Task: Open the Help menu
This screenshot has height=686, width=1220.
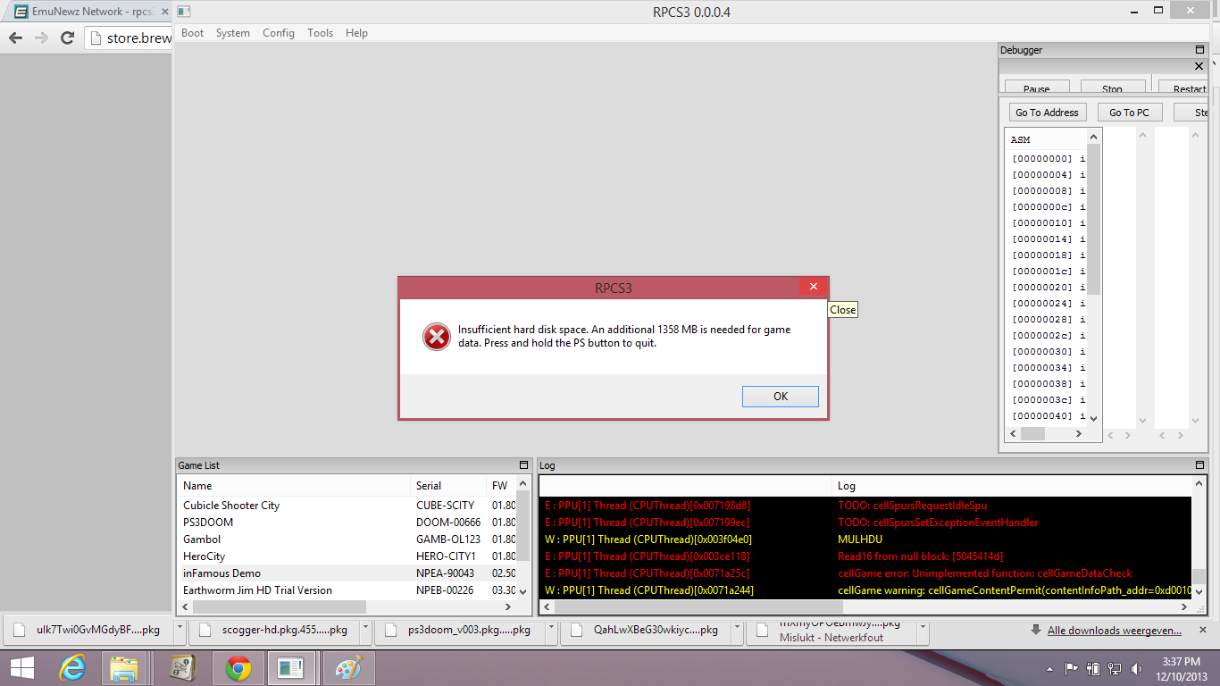Action: click(x=356, y=33)
